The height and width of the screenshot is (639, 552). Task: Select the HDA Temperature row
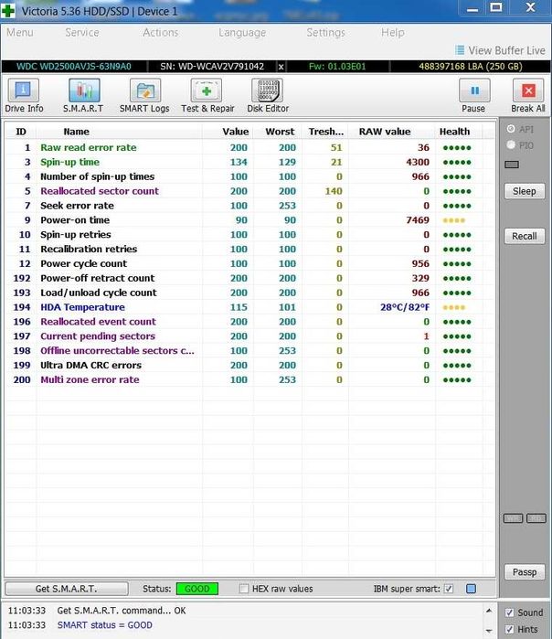click(x=250, y=307)
